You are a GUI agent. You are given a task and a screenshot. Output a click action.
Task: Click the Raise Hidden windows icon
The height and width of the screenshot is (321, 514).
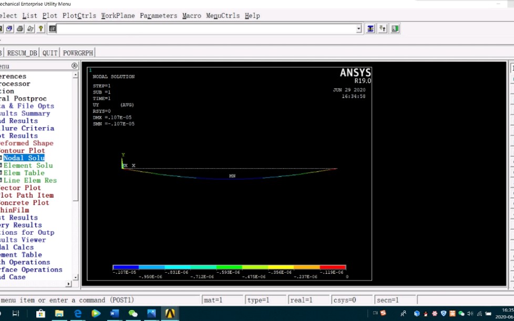tap(382, 28)
